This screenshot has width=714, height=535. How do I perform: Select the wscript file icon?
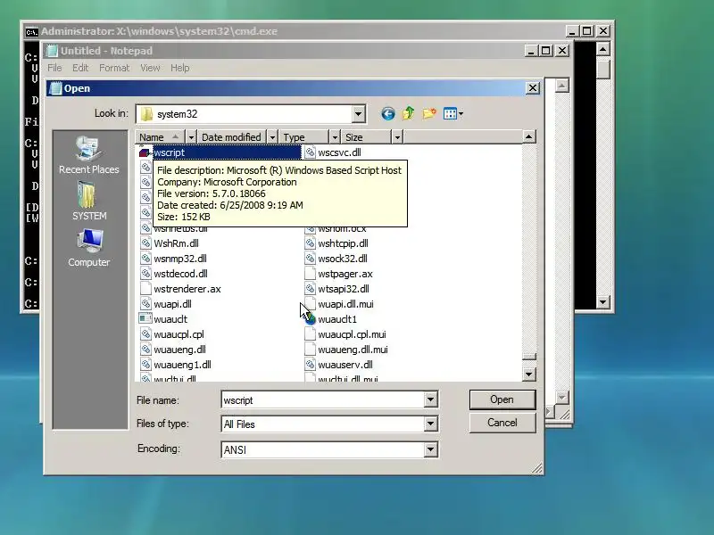(145, 152)
